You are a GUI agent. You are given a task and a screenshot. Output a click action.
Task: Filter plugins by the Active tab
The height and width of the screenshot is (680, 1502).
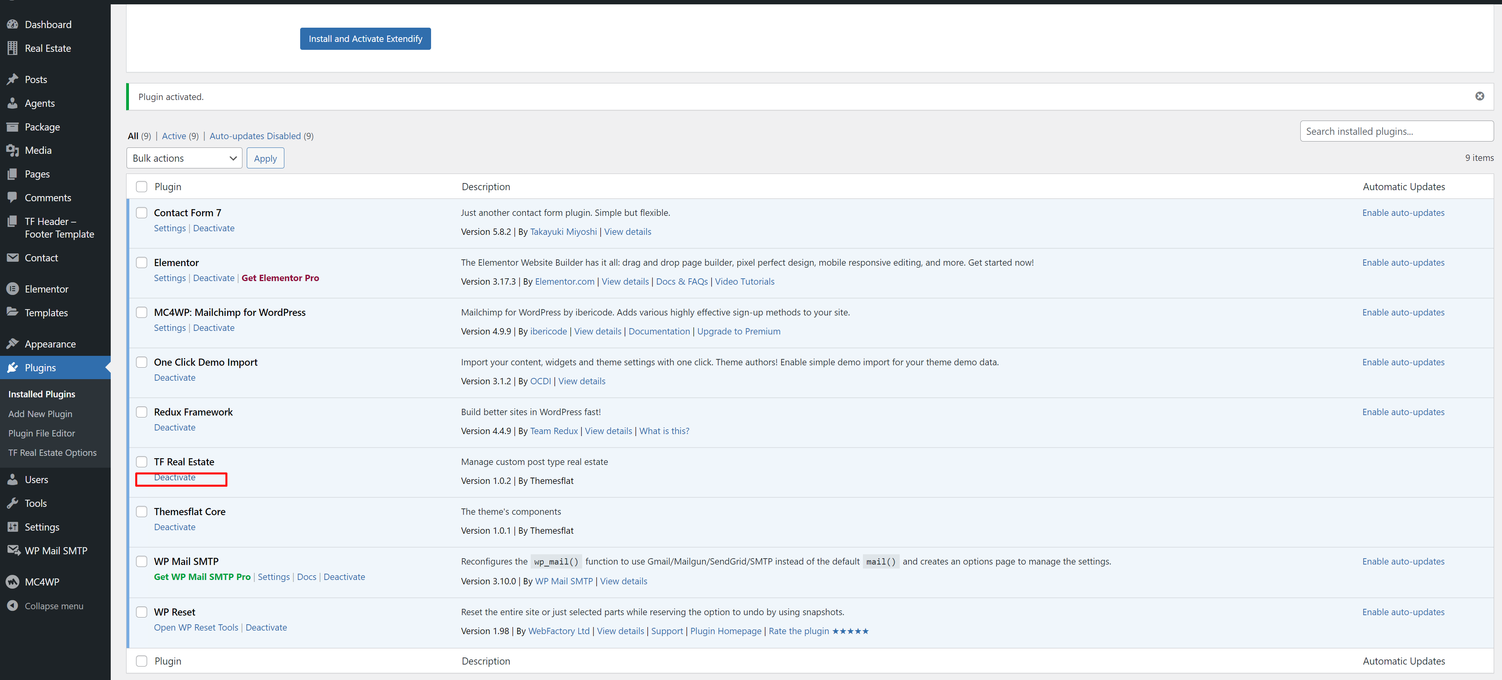[x=174, y=136]
